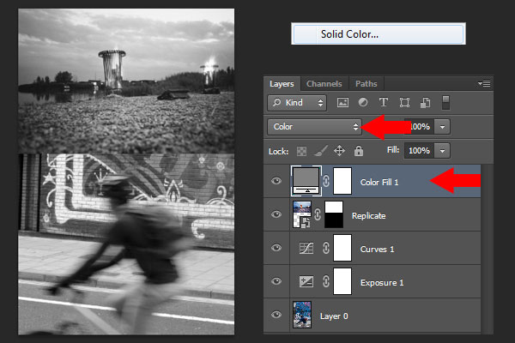This screenshot has width=515, height=343.
Task: Select the Layer 0 thumbnail
Action: 302,315
